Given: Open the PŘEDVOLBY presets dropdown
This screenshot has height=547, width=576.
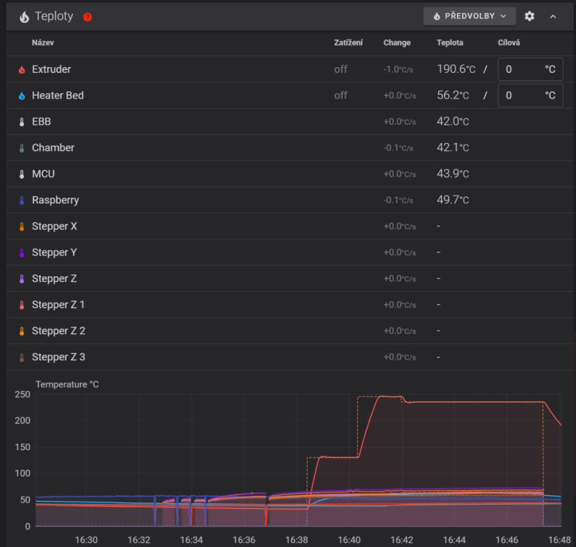Looking at the screenshot, I should (470, 16).
